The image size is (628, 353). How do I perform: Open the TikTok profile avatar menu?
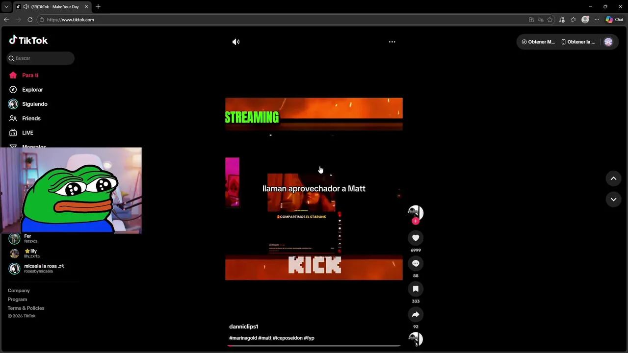(608, 42)
